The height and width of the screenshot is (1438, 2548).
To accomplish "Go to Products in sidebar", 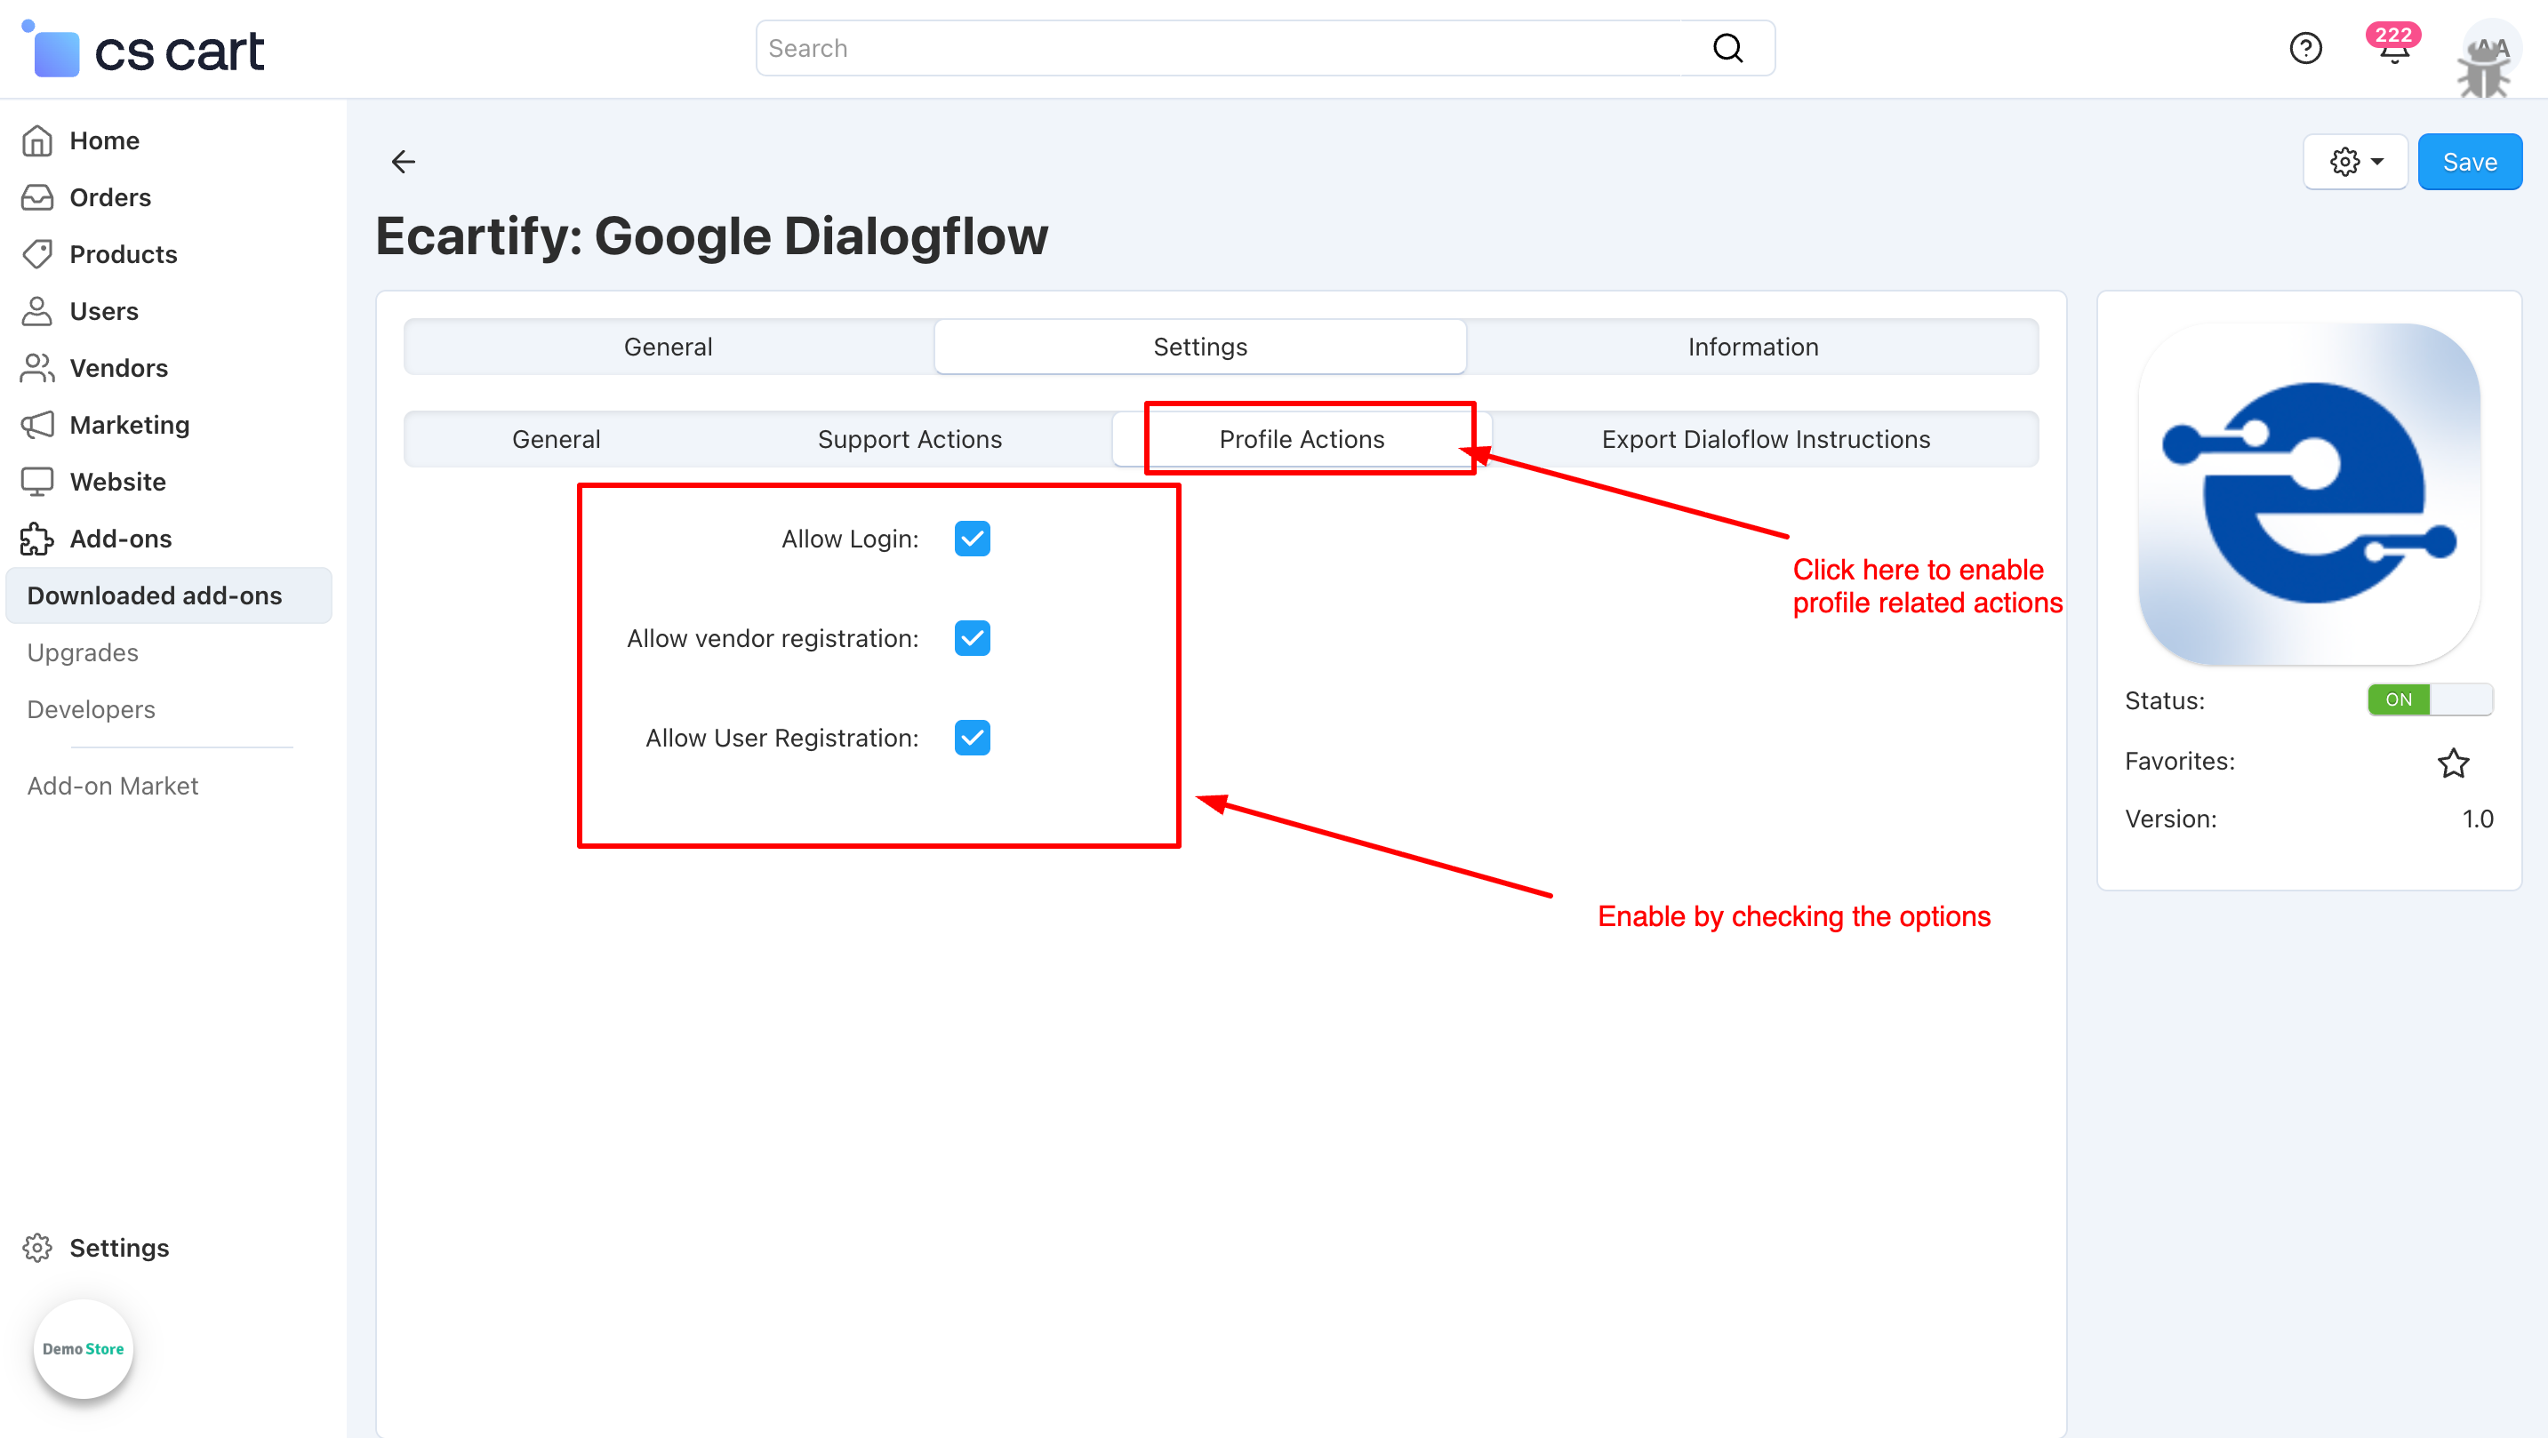I will [x=123, y=254].
